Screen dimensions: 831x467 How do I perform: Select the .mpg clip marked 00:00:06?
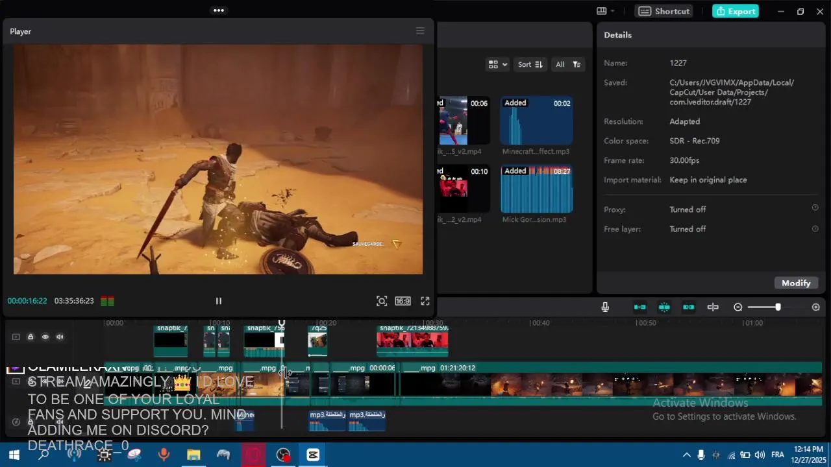364,383
